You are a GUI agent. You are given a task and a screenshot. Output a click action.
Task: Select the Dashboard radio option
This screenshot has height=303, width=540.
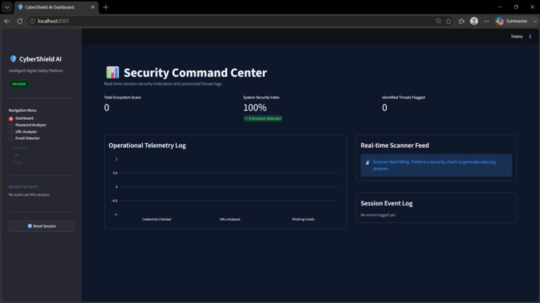pyautogui.click(x=21, y=118)
